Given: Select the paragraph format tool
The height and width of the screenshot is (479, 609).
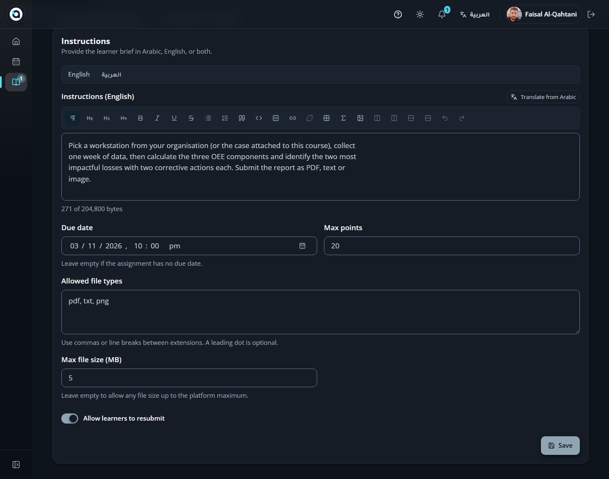Looking at the screenshot, I should pos(73,118).
